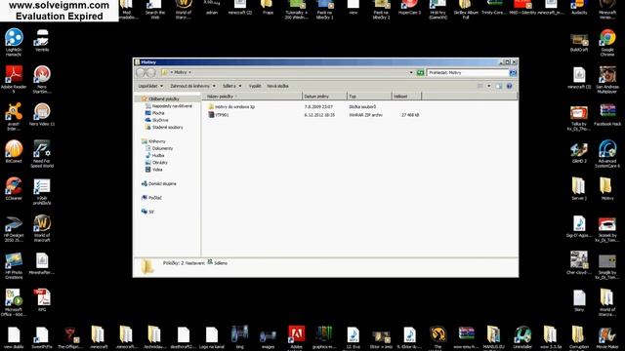Open the Ventrilo desktop shortcut
This screenshot has height=351, width=625.
click(42, 40)
